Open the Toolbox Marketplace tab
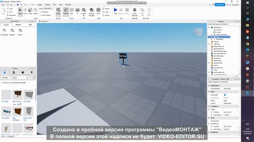This screenshot has width=254, height=142. point(5,73)
